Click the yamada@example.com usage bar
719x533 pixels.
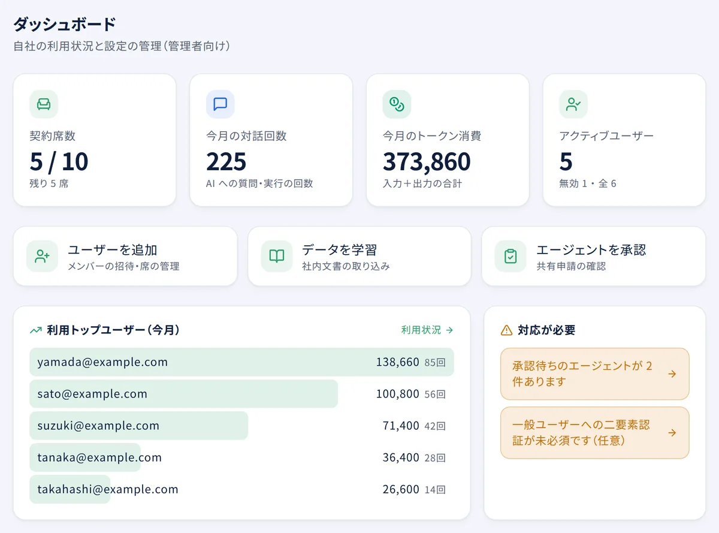pyautogui.click(x=242, y=362)
